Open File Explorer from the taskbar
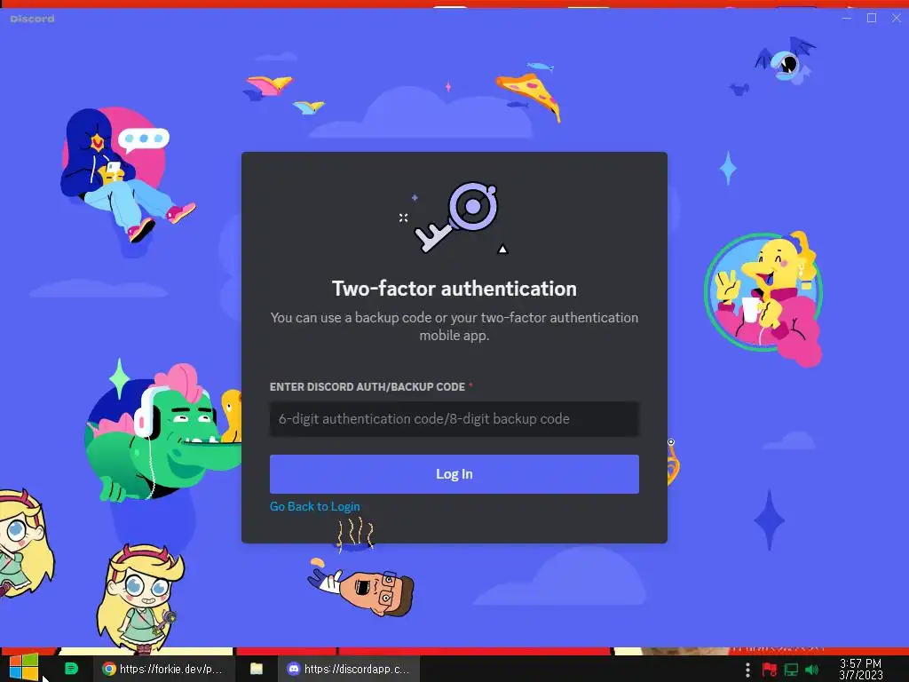 [x=257, y=669]
